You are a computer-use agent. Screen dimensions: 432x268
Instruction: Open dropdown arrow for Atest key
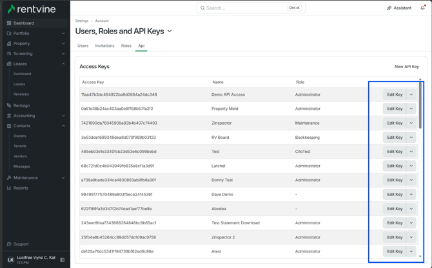pos(411,251)
